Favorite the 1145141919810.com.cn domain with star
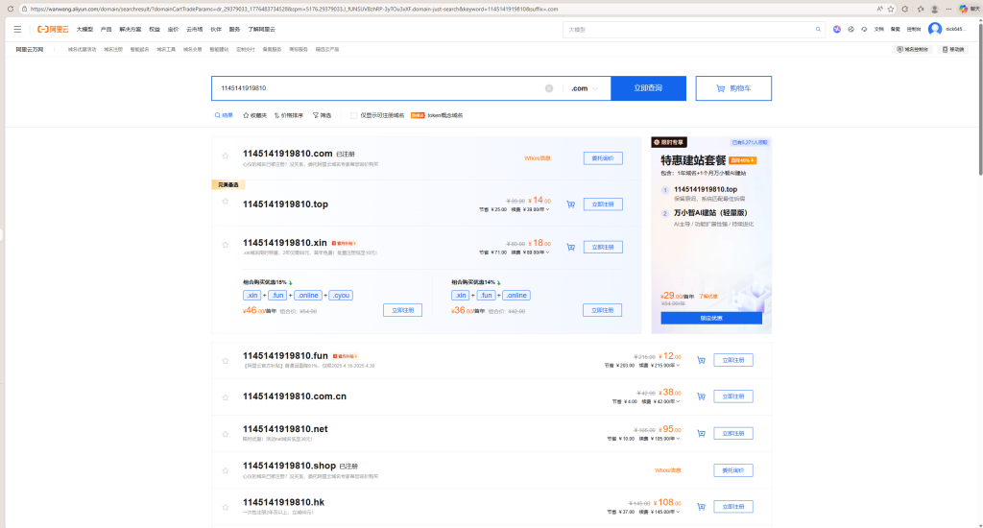The height and width of the screenshot is (528, 983). click(x=226, y=396)
